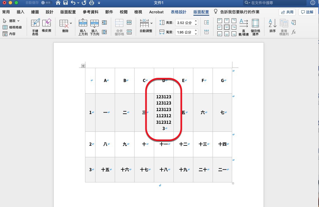The image size is (319, 207).
Task: Insert a row below with 插入下方列
Action: coord(94,26)
